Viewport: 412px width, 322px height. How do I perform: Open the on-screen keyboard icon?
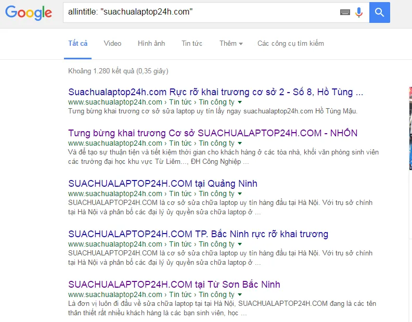(345, 12)
